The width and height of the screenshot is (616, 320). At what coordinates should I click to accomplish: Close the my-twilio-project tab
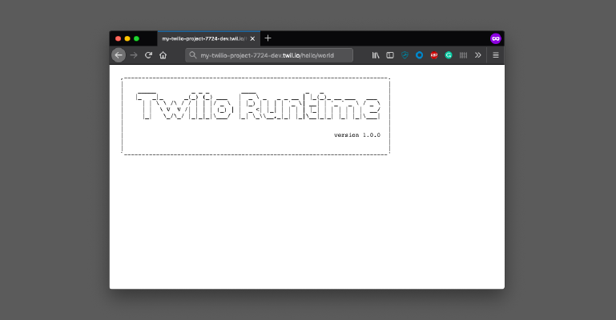point(252,38)
